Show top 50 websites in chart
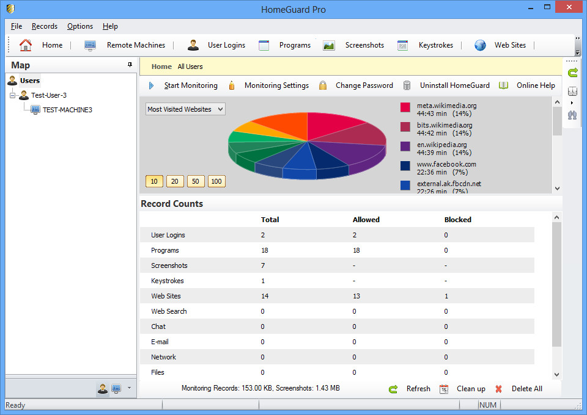 (196, 181)
